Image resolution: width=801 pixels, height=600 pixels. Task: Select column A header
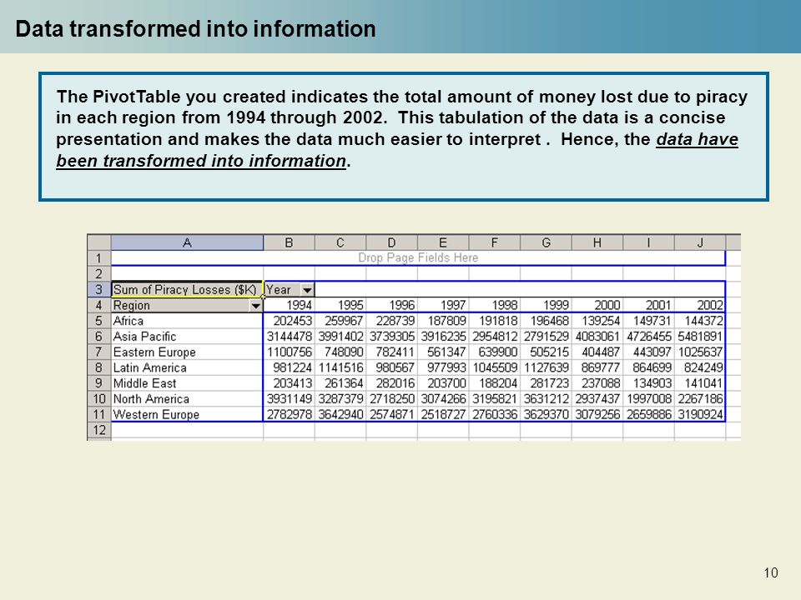187,242
